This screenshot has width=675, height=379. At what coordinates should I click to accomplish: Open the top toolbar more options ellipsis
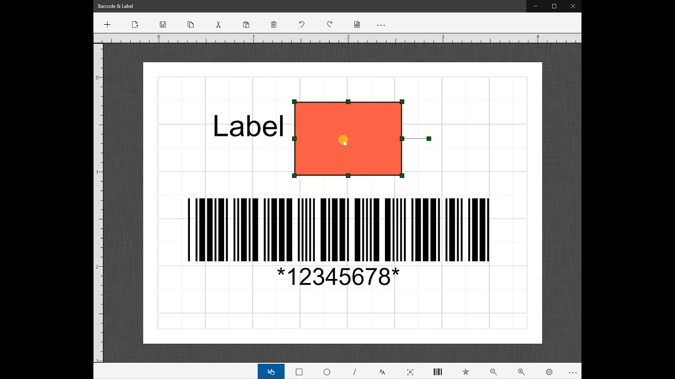coord(381,25)
